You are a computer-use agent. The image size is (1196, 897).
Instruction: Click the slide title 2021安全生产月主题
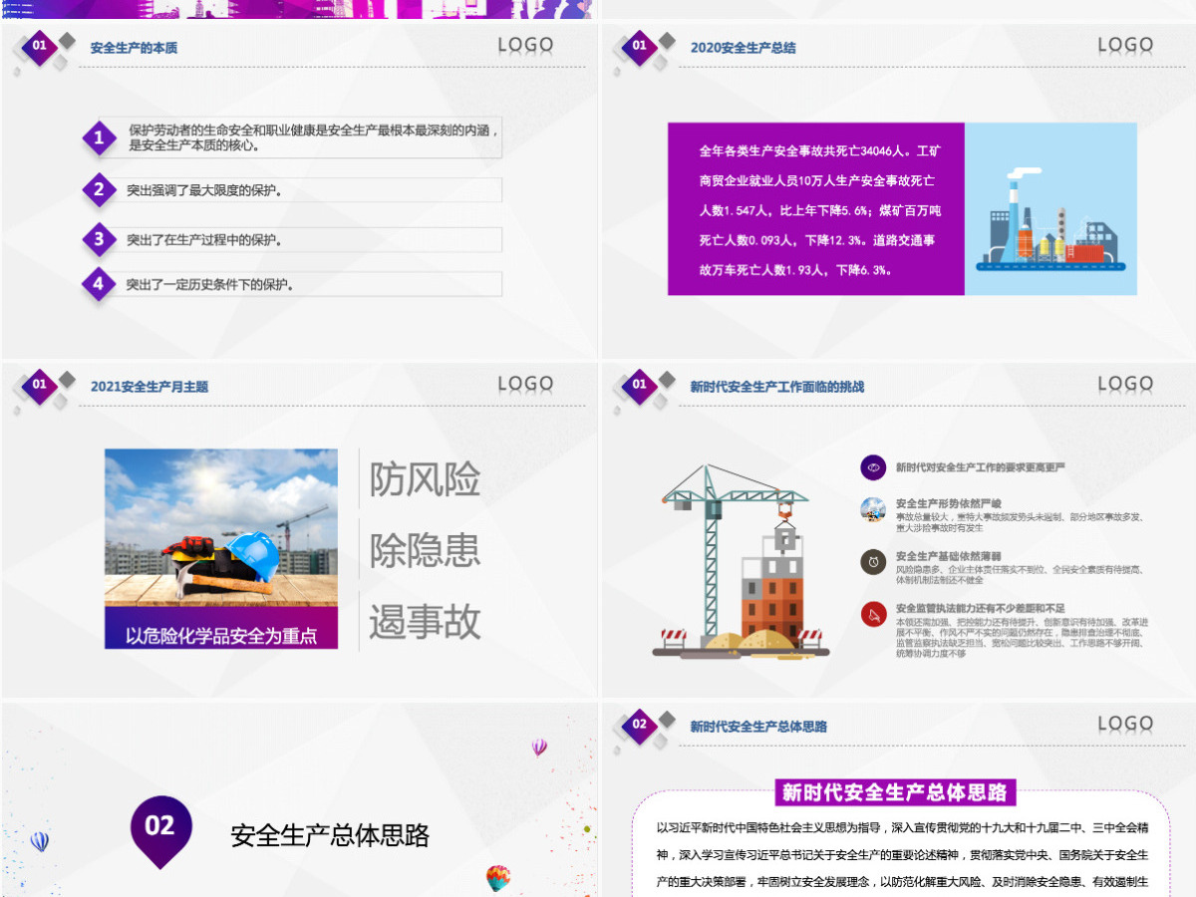pyautogui.click(x=149, y=387)
